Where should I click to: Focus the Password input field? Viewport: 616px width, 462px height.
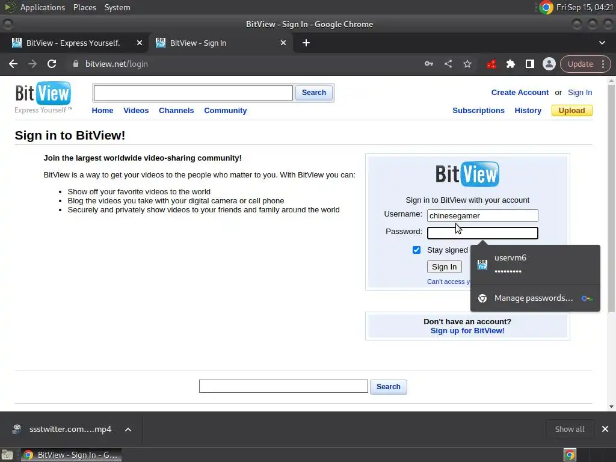click(482, 233)
